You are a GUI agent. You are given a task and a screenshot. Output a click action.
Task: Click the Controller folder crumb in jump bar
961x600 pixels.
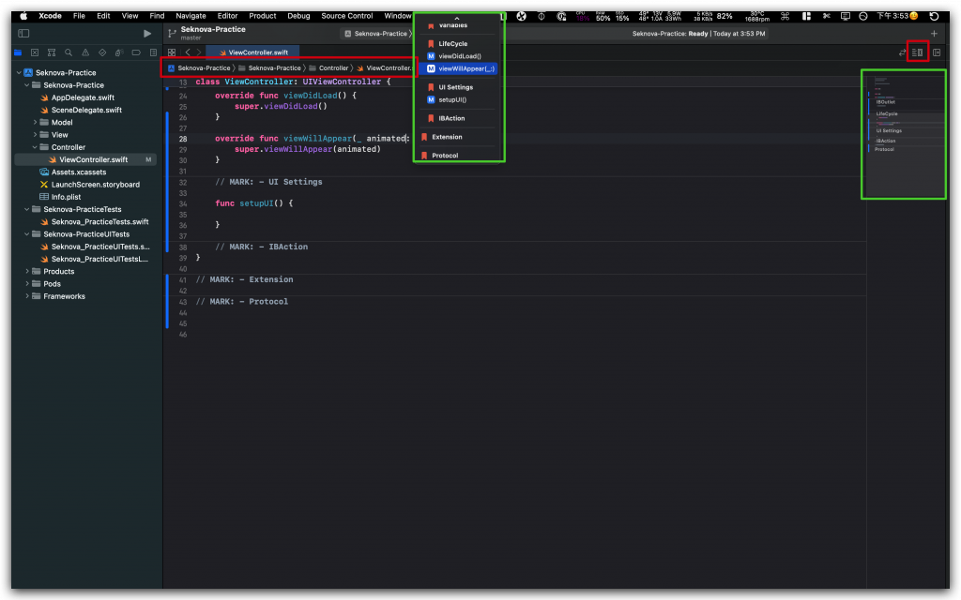tap(329, 67)
